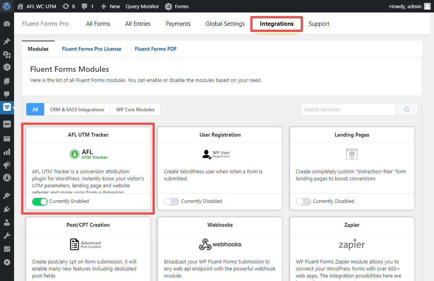The height and width of the screenshot is (281, 434).
Task: Click the Post/CPT Creation card title
Action: (88, 225)
